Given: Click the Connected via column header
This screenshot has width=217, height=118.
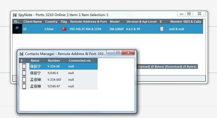Looking at the screenshot, I should click(x=82, y=61).
